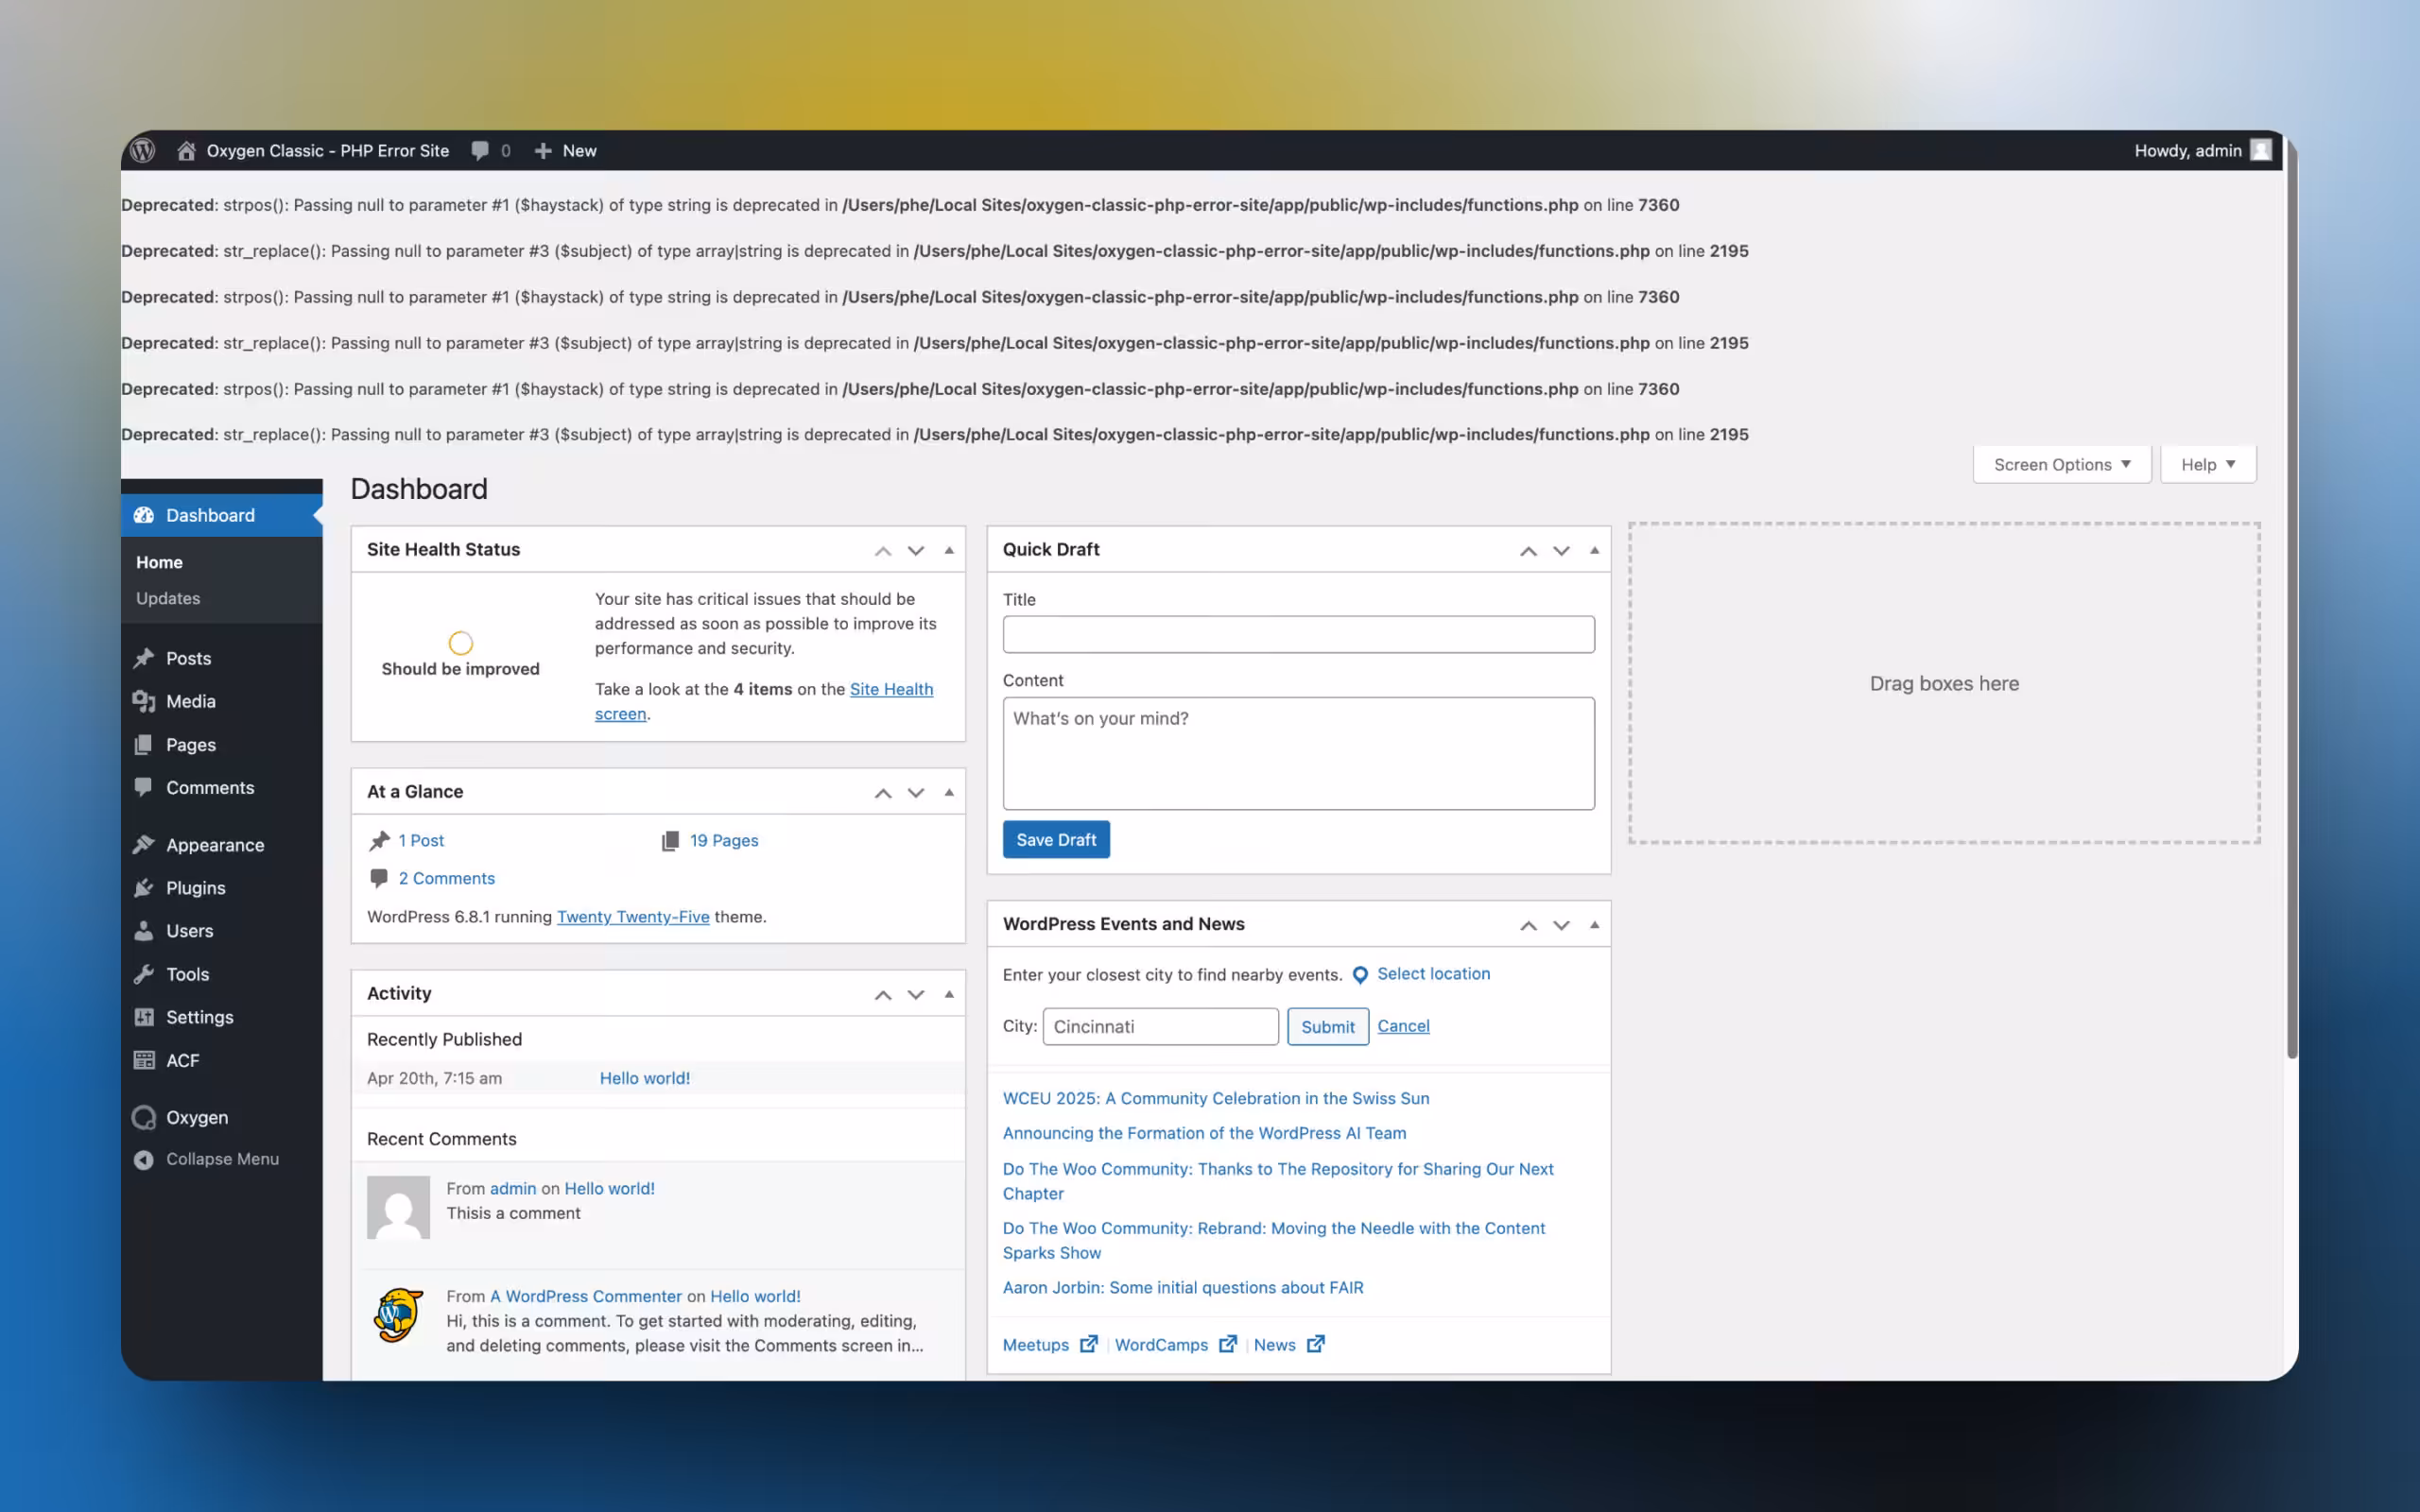Focus the Quick Draft Title field
The width and height of the screenshot is (2420, 1512).
coord(1298,634)
